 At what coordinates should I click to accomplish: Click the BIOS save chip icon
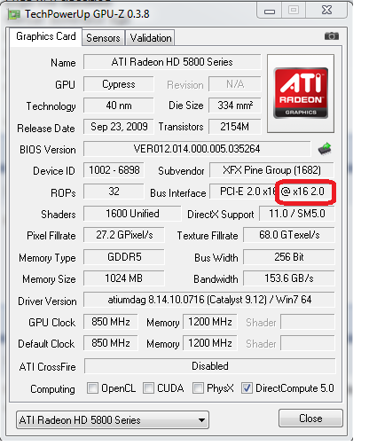[x=325, y=148]
